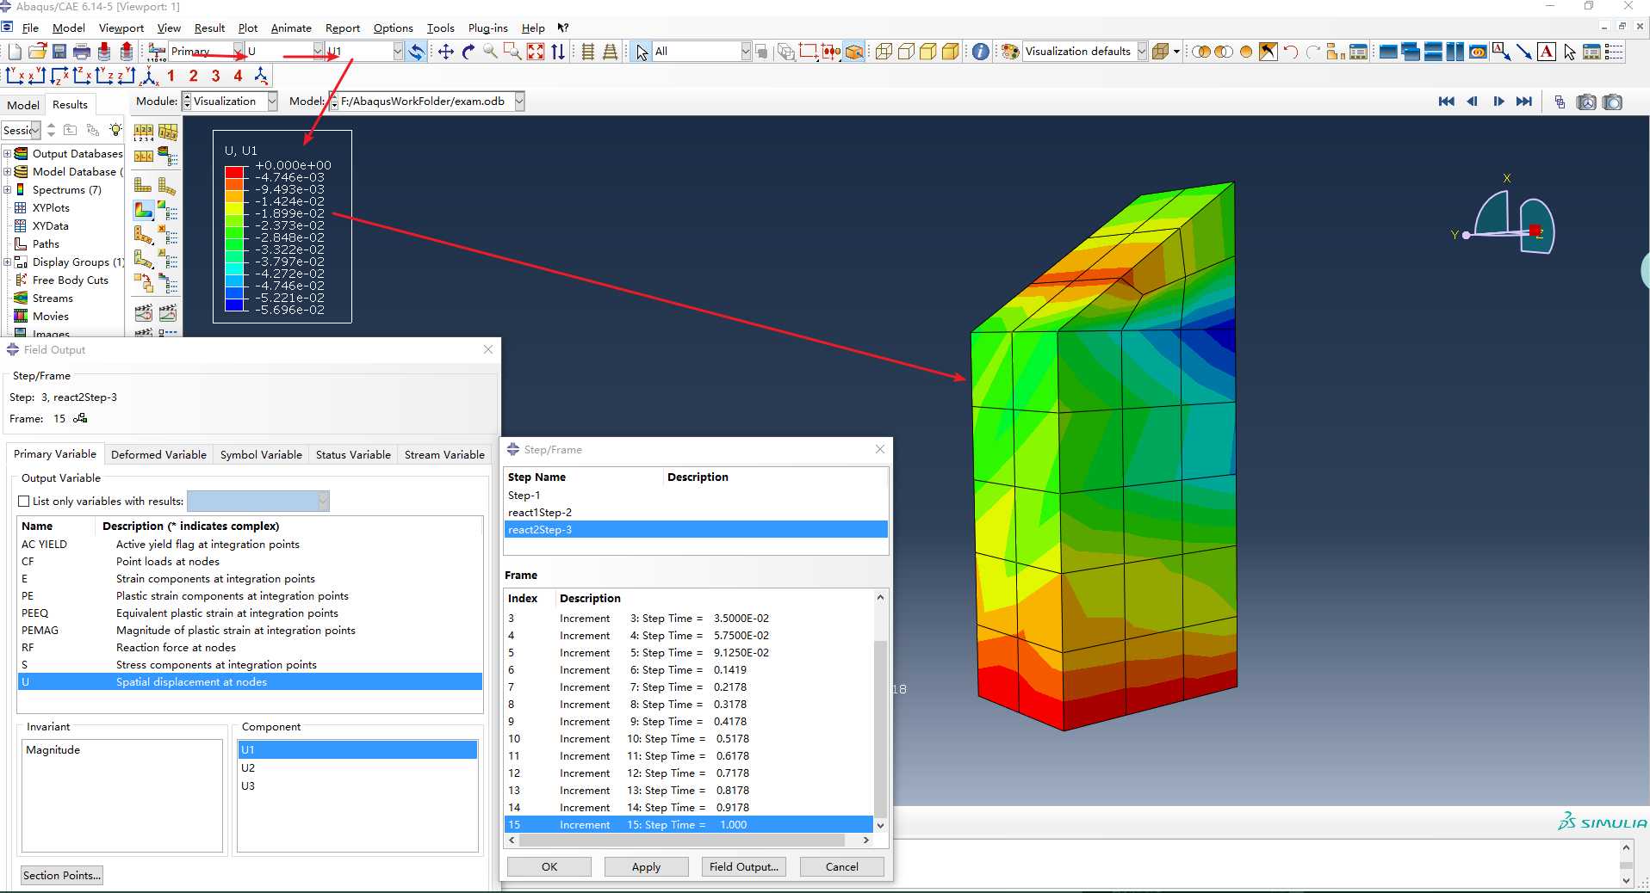
Task: Select the U2 component
Action: pyautogui.click(x=357, y=767)
